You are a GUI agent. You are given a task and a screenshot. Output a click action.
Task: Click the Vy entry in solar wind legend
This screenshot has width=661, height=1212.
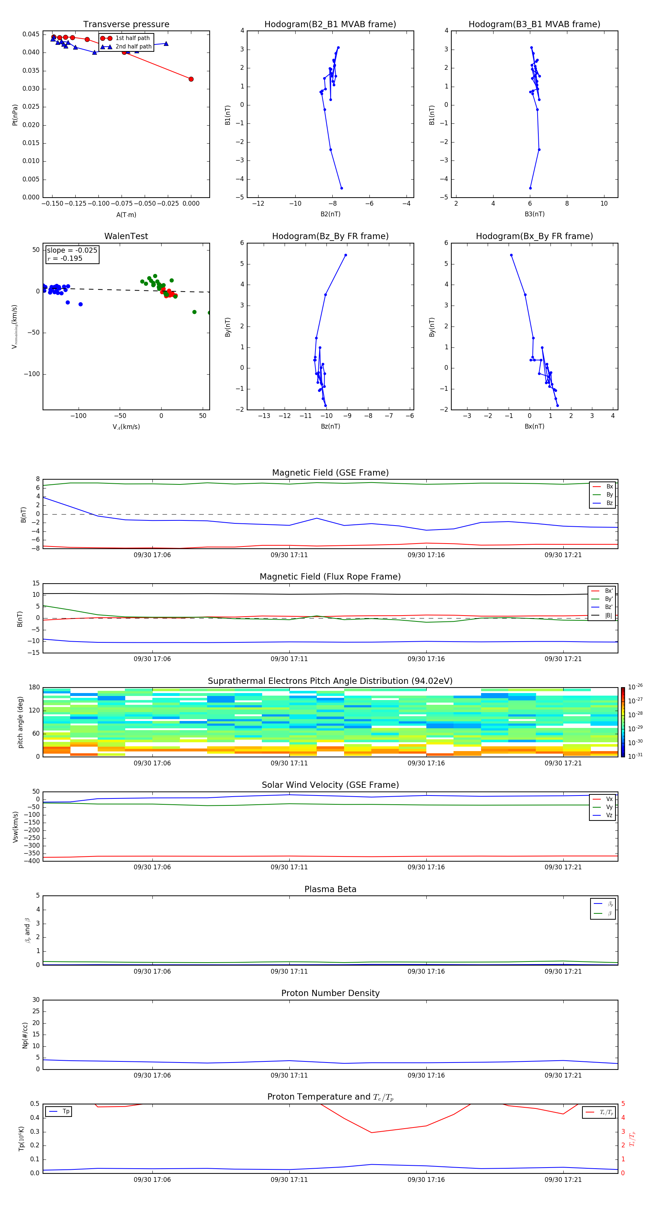coord(603,807)
